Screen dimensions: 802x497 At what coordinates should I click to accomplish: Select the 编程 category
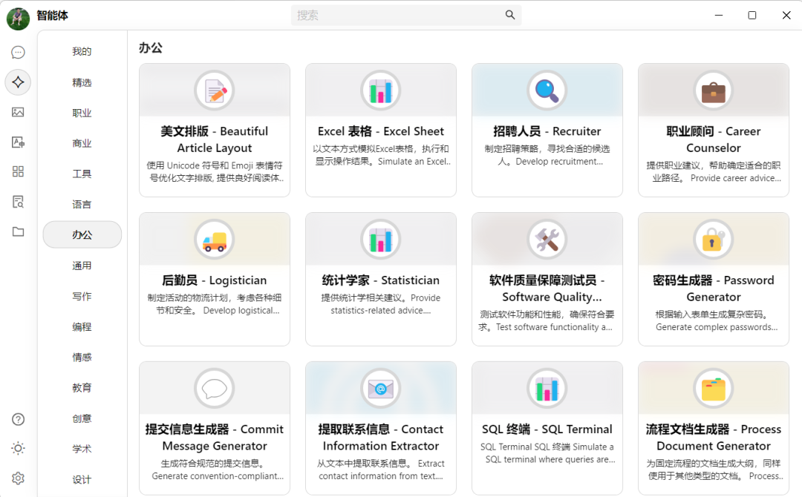[82, 327]
